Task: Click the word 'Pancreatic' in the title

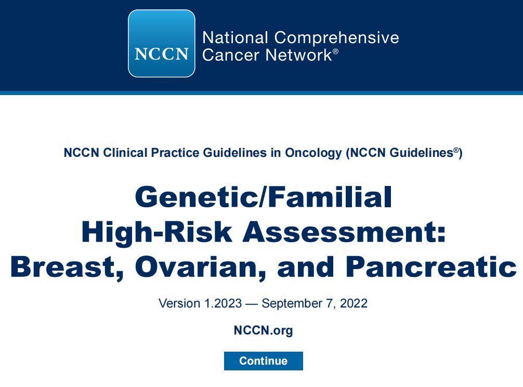Action: click(431, 266)
